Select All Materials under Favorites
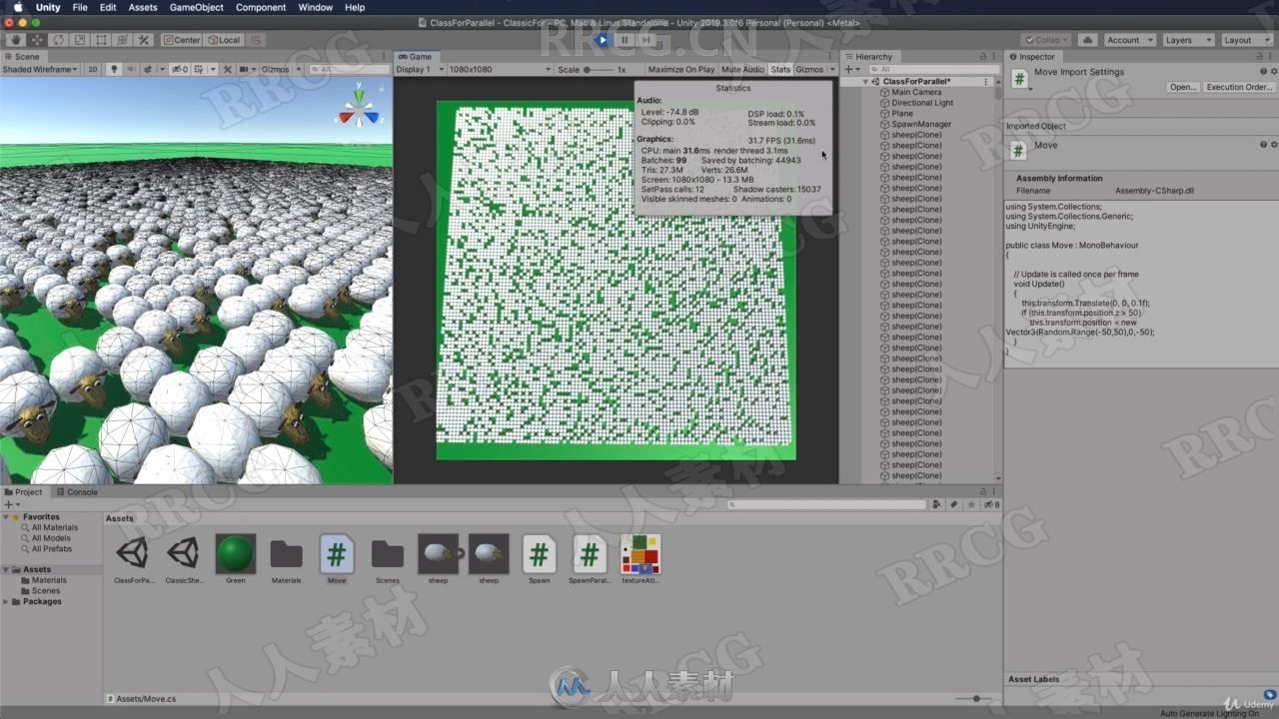Screen dimensions: 1279x719 (54, 527)
